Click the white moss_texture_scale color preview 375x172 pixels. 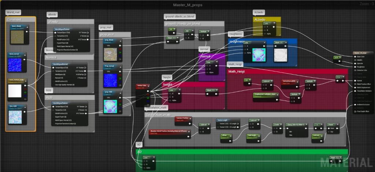[x=15, y=91]
